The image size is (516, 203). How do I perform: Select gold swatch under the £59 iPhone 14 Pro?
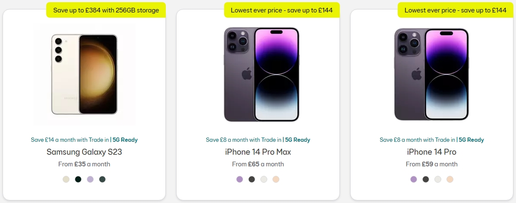[450, 179]
